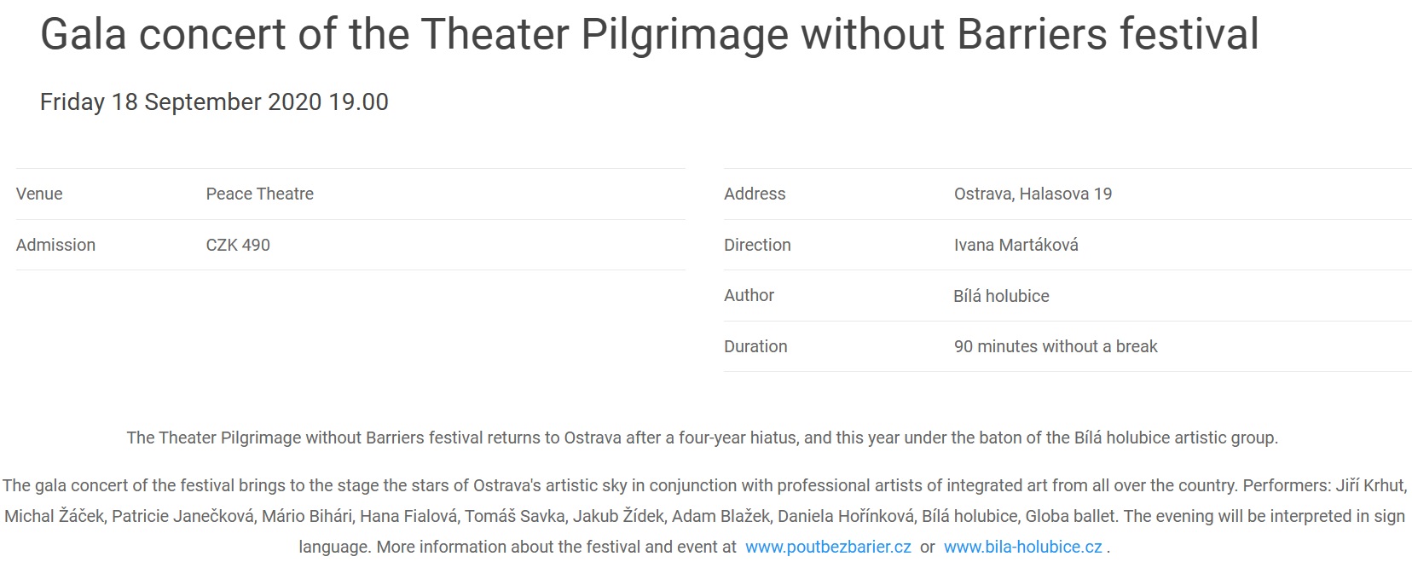Click the Author label
1412x568 pixels.
[x=749, y=295]
